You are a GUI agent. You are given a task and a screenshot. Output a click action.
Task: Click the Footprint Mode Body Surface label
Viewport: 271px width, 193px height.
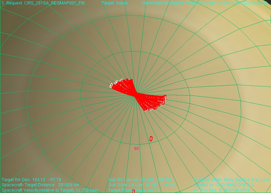pyautogui.click(x=231, y=180)
